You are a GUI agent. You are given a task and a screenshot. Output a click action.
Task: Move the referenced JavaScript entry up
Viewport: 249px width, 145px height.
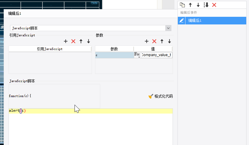(81, 41)
